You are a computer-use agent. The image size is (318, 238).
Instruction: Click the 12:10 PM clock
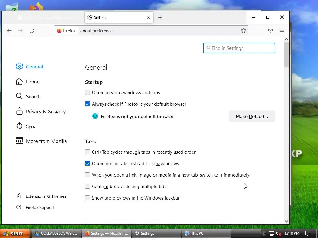292,233
